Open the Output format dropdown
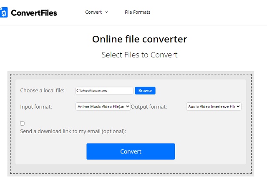267x181 pixels. coord(214,107)
